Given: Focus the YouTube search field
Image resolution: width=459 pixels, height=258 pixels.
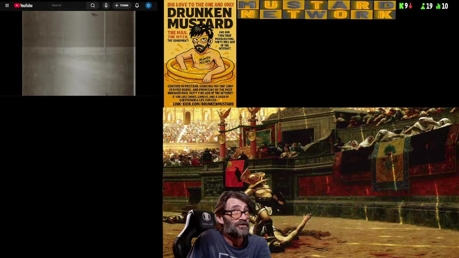Looking at the screenshot, I should pyautogui.click(x=67, y=5).
